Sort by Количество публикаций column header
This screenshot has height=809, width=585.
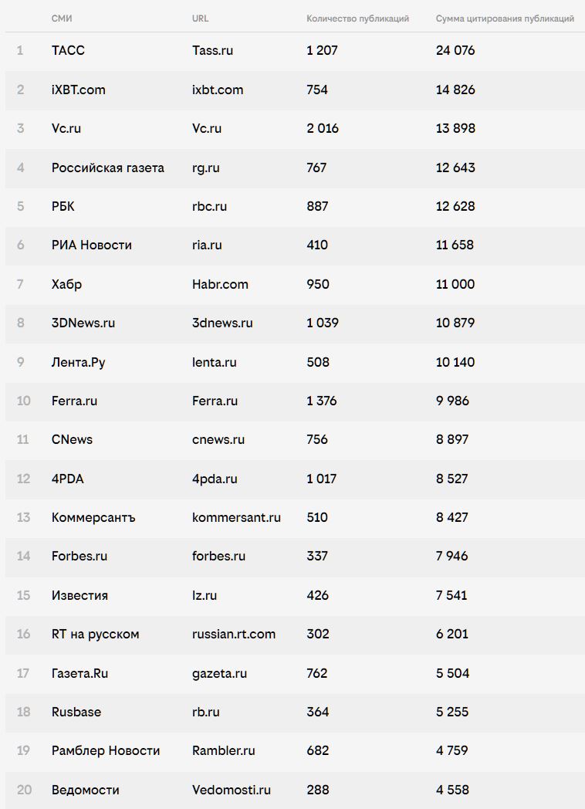click(357, 19)
